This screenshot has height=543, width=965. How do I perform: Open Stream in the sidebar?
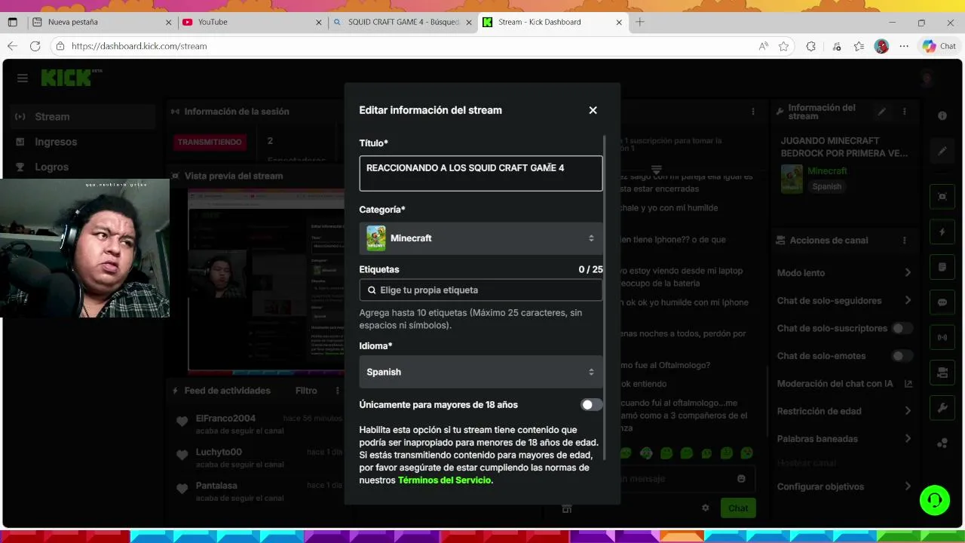click(x=83, y=117)
